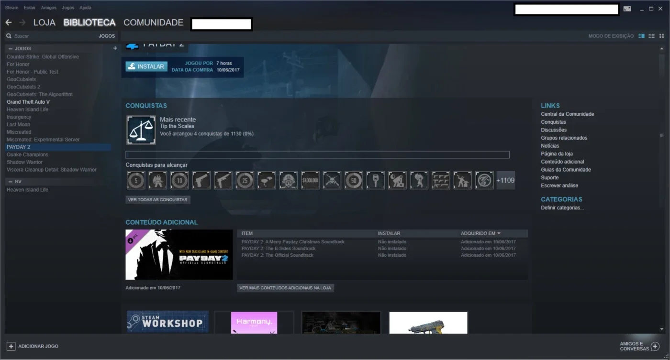Click Escrever análise link
This screenshot has width=670, height=360.
[559, 185]
